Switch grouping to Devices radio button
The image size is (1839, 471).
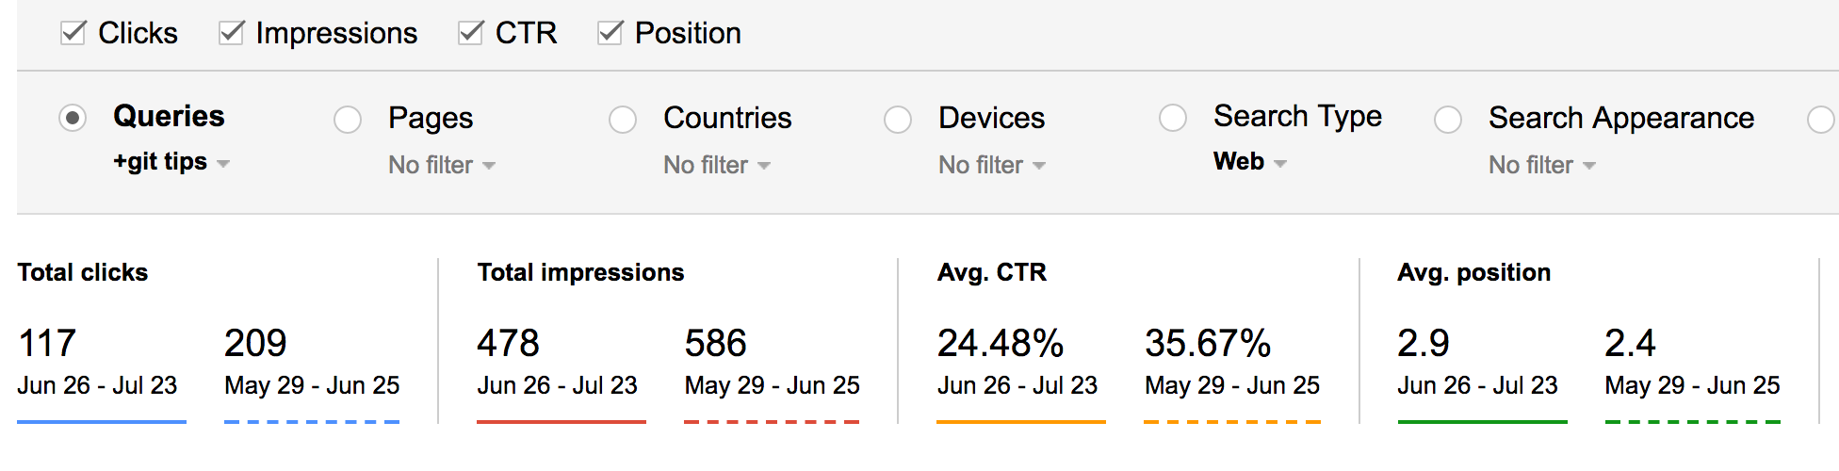898,120
